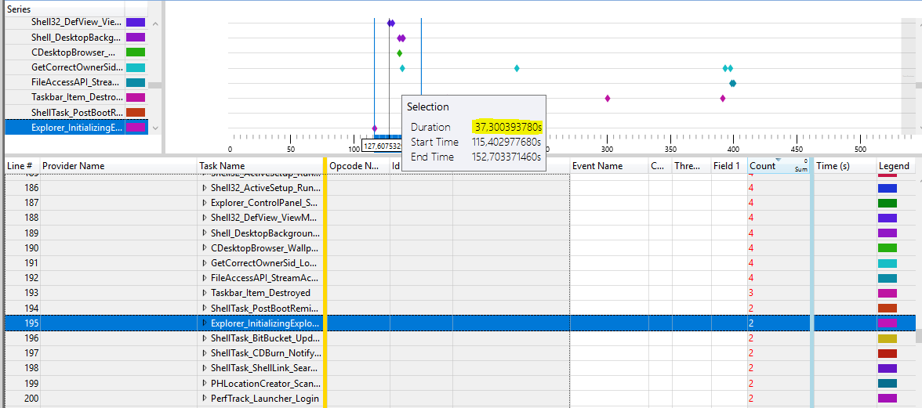Click FileAccessAPI_Strea teal swatch in Series list
Screen dimensions: 922x408
coord(135,82)
